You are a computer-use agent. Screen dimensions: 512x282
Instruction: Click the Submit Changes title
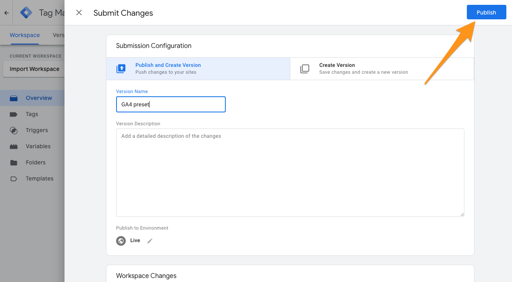[123, 13]
